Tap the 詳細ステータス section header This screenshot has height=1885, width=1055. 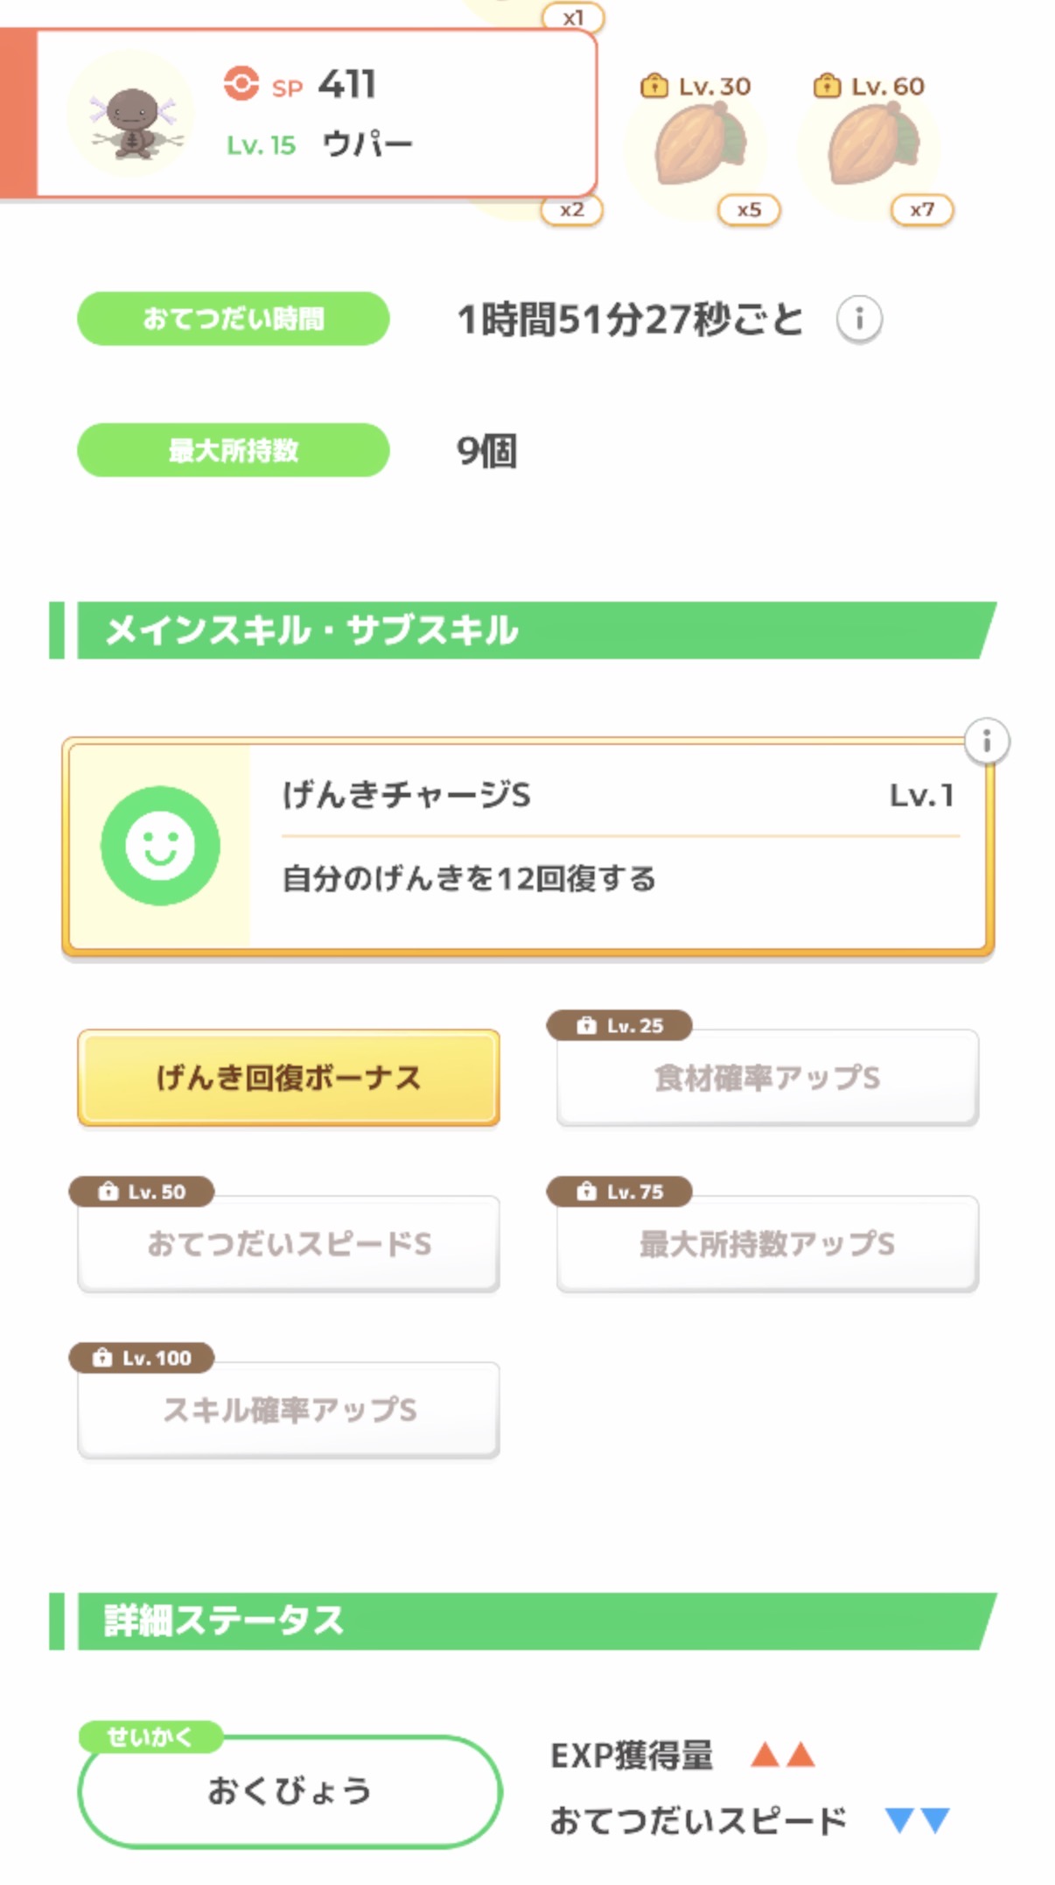pyautogui.click(x=525, y=1621)
